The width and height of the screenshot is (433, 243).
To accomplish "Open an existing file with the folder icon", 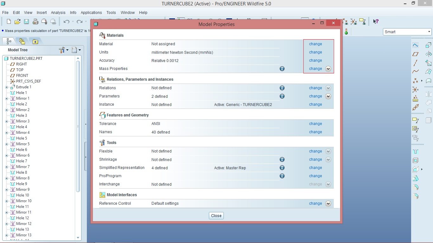I will pos(17,22).
